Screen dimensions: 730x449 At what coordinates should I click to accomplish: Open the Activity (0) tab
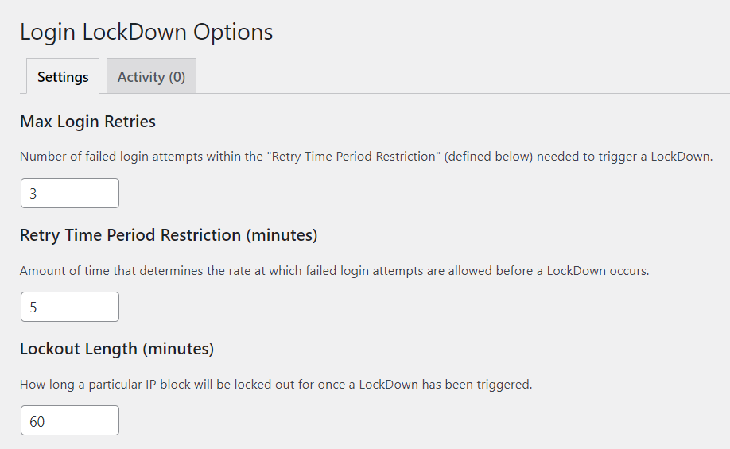click(x=151, y=77)
